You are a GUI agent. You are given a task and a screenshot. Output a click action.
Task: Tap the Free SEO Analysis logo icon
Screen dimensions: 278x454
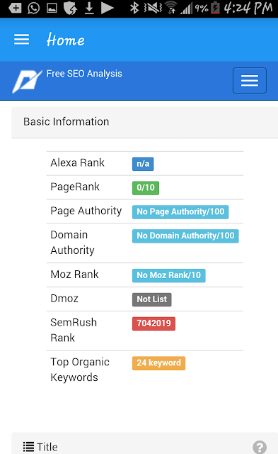(27, 81)
